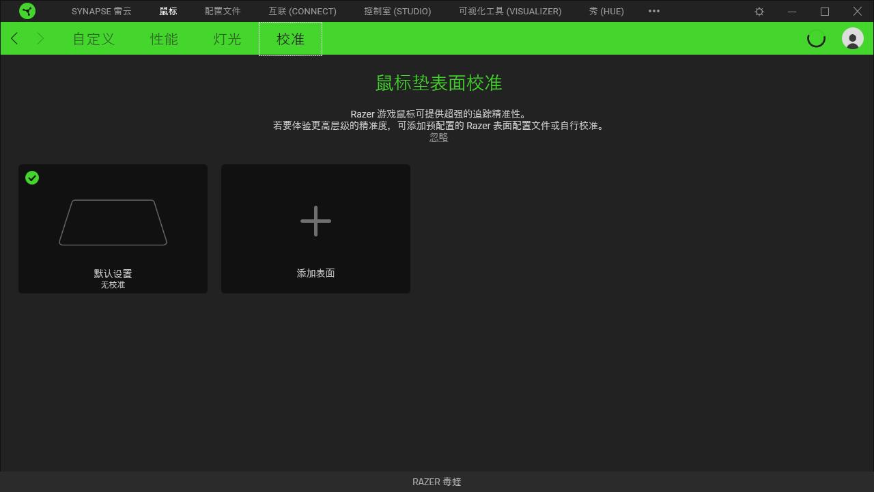Click the back navigation arrow
This screenshot has width=874, height=492.
point(14,38)
